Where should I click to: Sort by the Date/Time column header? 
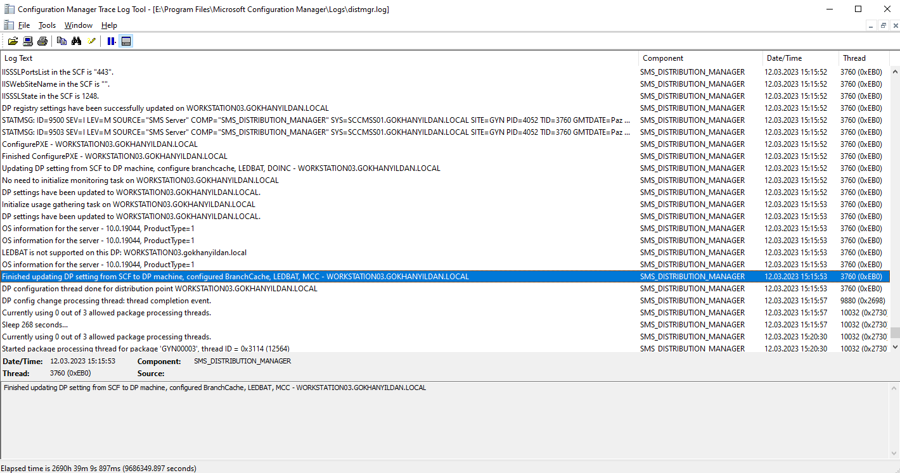(x=800, y=58)
